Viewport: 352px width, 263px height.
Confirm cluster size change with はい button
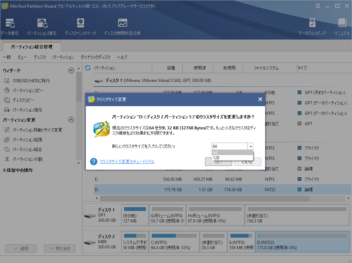tap(218, 161)
